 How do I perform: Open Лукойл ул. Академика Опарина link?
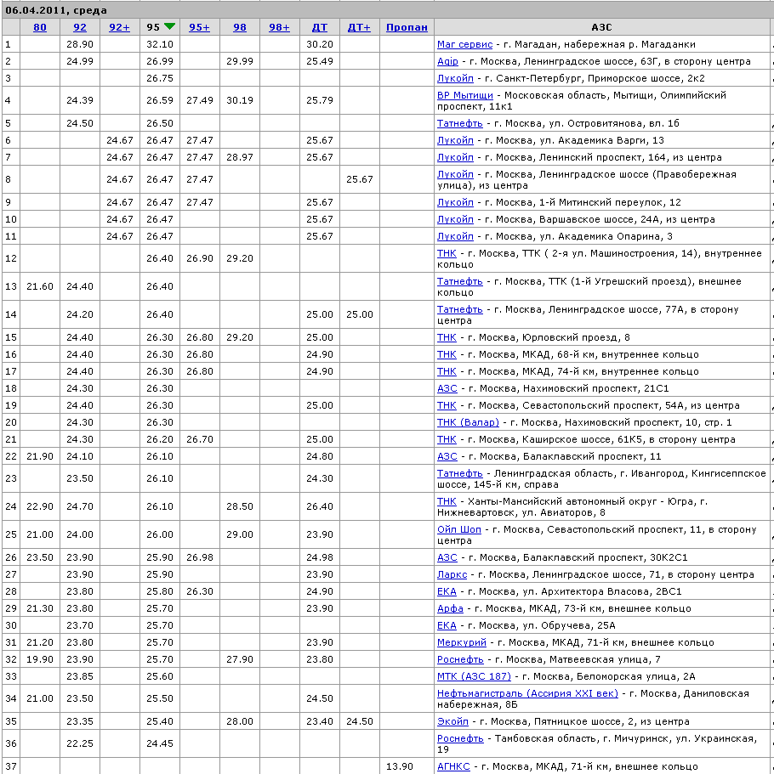(455, 236)
